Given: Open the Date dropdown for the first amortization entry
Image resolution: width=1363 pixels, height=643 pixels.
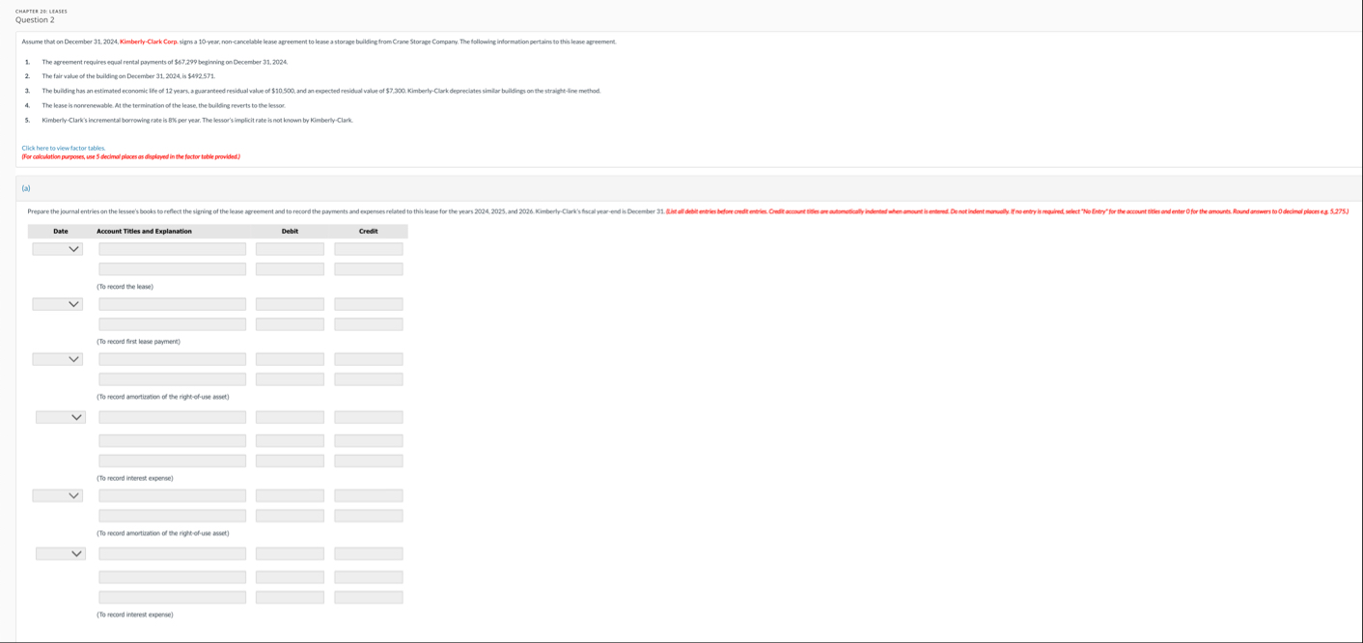Looking at the screenshot, I should click(58, 359).
